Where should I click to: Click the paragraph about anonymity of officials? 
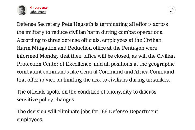point(86,96)
